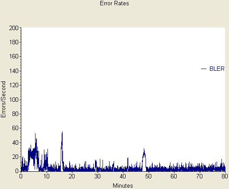Click the 0 label on x-axis

click(x=21, y=176)
